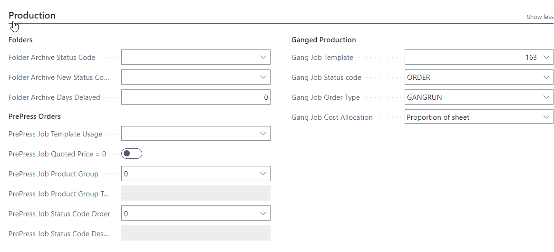The image size is (554, 252).
Task: Open Gang Job Order Type GANGRUN dropdown
Action: pyautogui.click(x=546, y=97)
